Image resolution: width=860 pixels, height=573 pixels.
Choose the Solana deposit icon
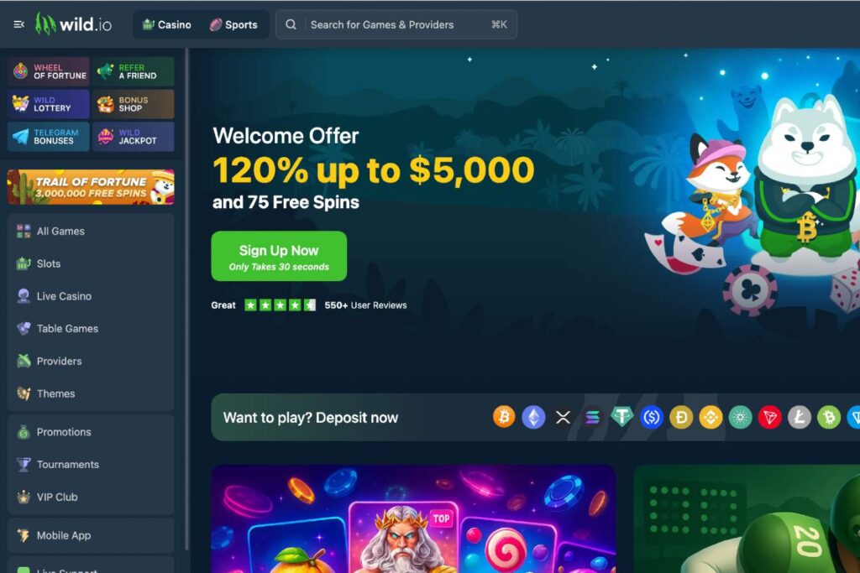click(592, 418)
